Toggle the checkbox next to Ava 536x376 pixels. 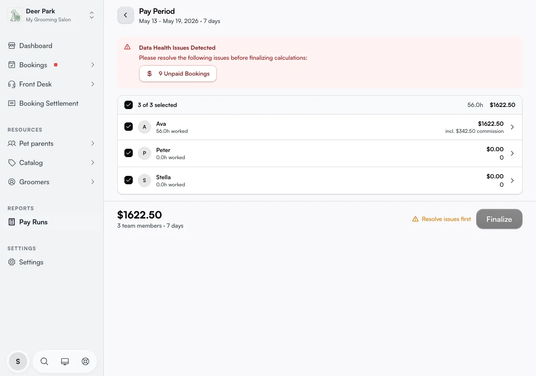pyautogui.click(x=129, y=127)
